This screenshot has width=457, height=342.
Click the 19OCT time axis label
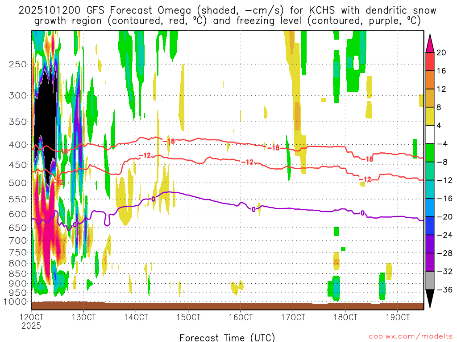[x=398, y=317]
